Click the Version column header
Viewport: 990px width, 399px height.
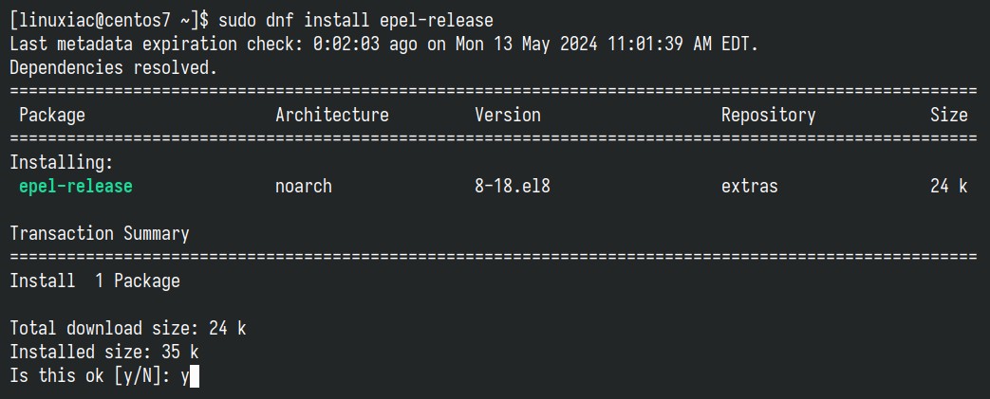click(x=508, y=116)
